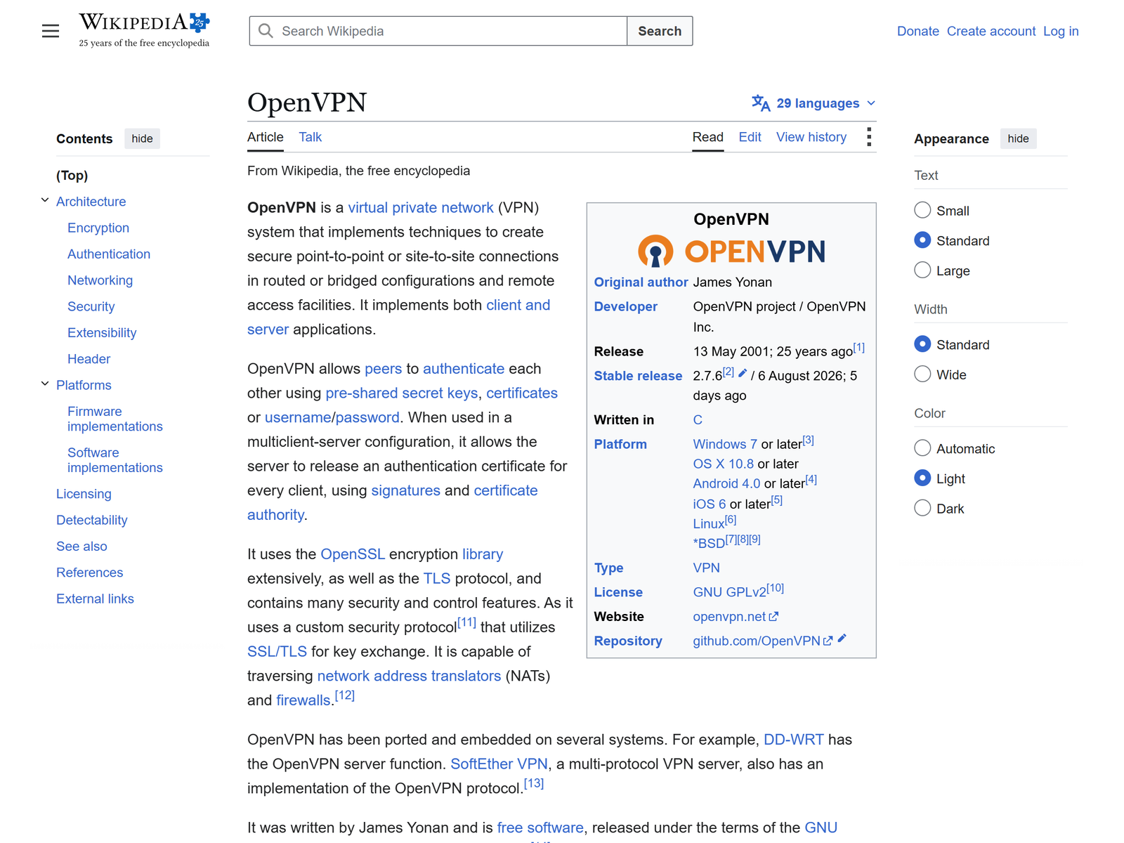The image size is (1124, 843).
Task: Open the network address translators link
Action: [409, 676]
